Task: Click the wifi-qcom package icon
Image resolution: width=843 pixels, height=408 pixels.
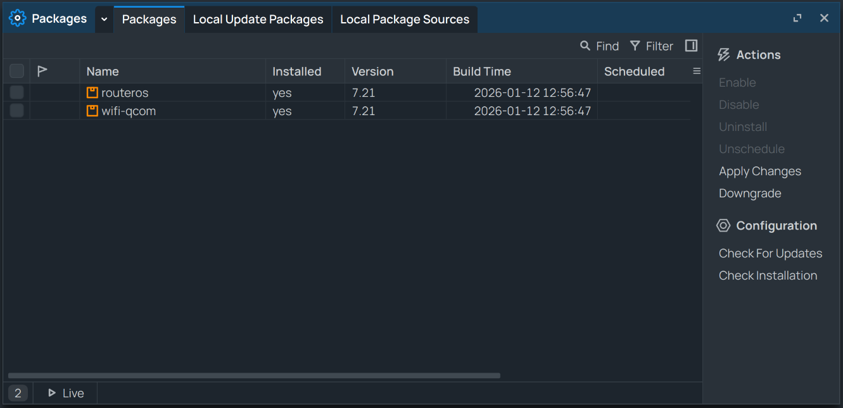Action: pos(92,111)
